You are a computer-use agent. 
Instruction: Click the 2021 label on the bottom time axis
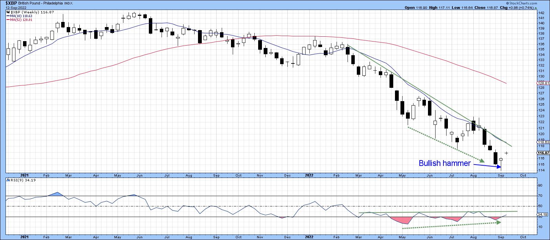(x=25, y=237)
